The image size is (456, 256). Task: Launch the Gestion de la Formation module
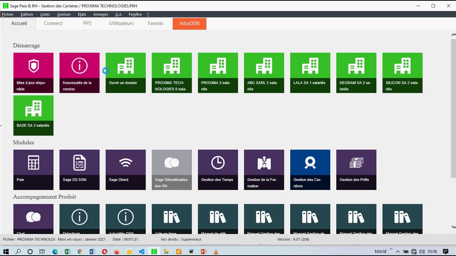tap(264, 170)
